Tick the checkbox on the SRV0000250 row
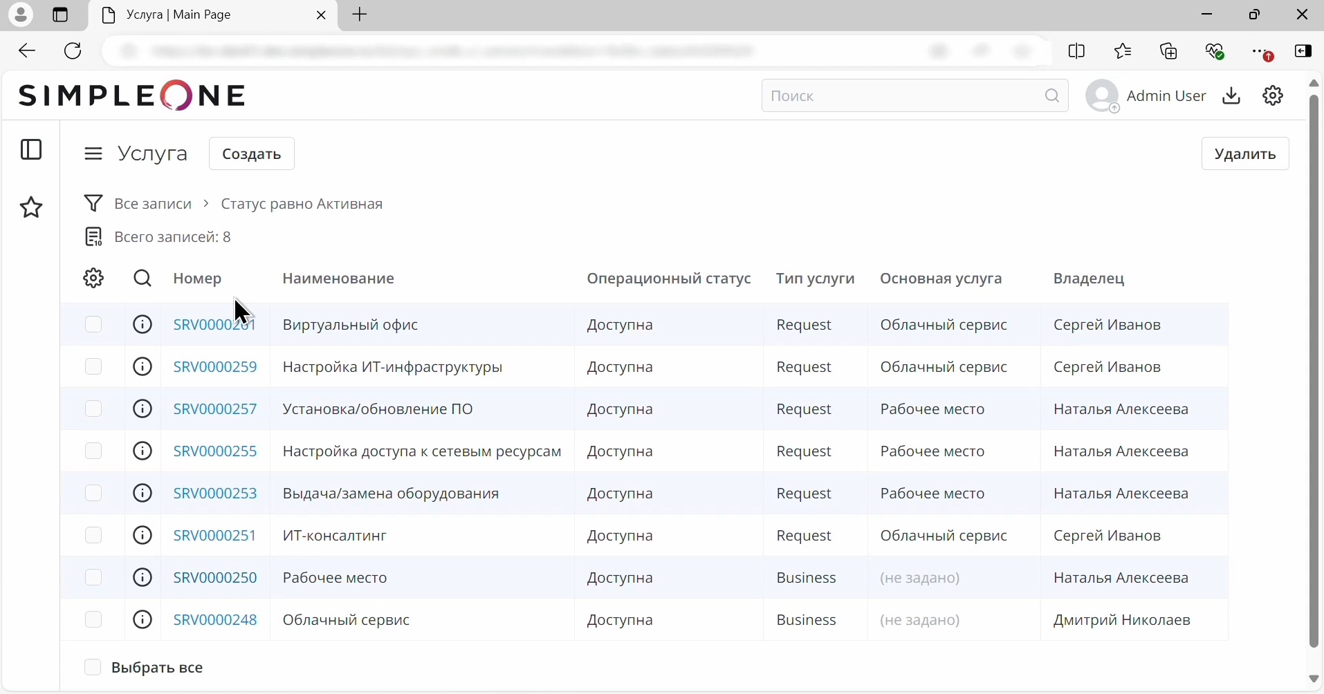The height and width of the screenshot is (694, 1324). point(93,577)
